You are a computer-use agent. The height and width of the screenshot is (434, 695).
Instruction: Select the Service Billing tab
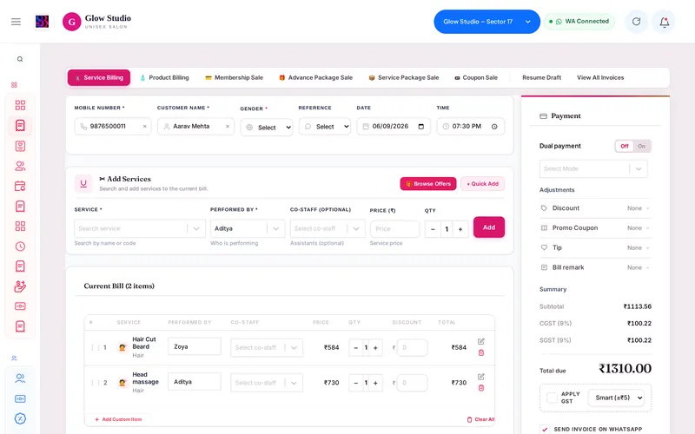[99, 77]
